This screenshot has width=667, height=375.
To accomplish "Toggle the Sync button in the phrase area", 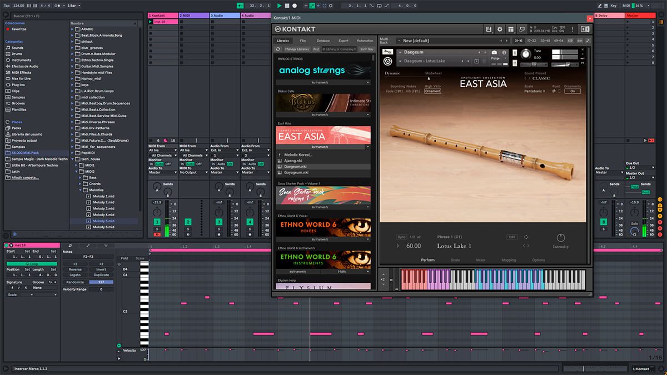I will coord(401,237).
